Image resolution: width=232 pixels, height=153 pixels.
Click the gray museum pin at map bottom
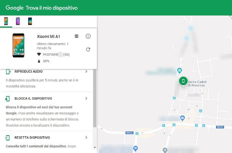pyautogui.click(x=165, y=150)
